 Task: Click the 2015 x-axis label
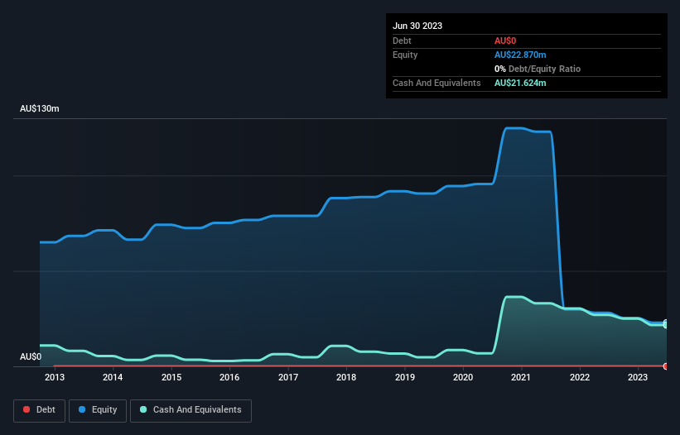[x=171, y=377]
